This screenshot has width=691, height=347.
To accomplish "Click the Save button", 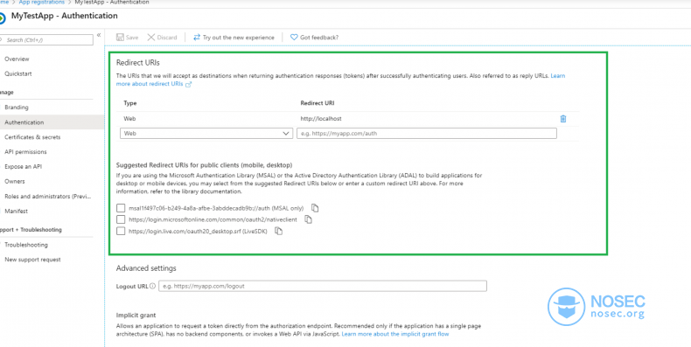I will point(128,38).
